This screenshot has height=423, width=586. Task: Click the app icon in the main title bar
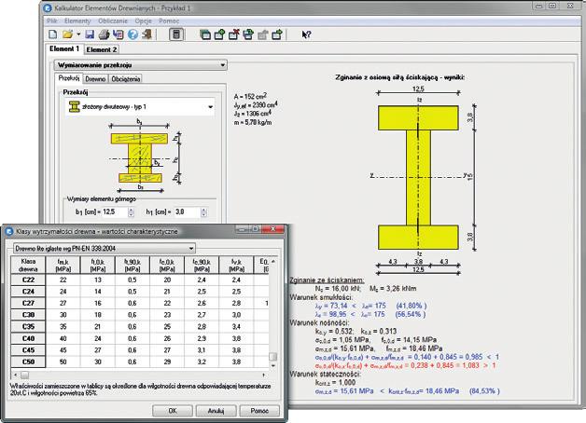tap(48, 7)
